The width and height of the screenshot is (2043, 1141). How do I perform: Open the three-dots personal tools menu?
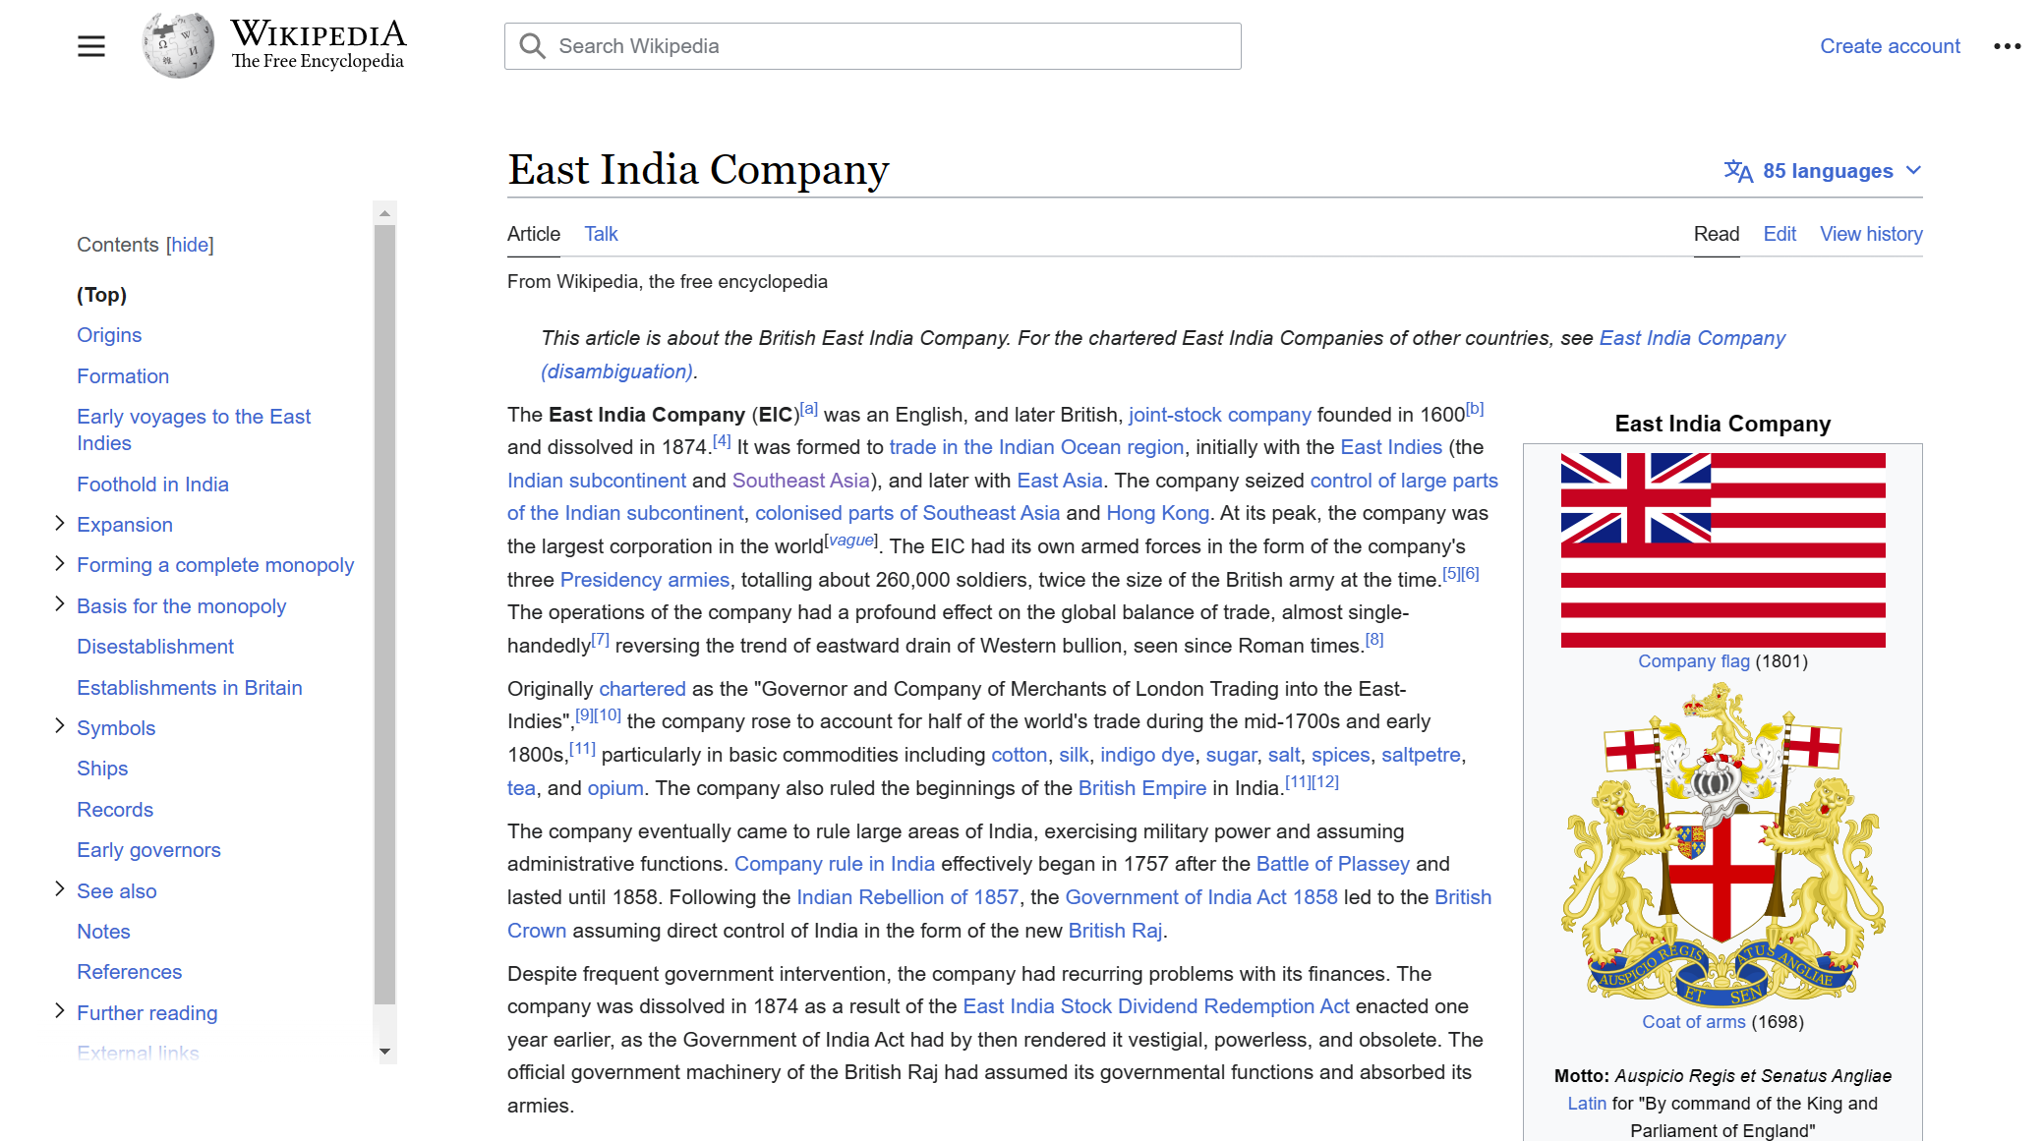[x=2007, y=46]
